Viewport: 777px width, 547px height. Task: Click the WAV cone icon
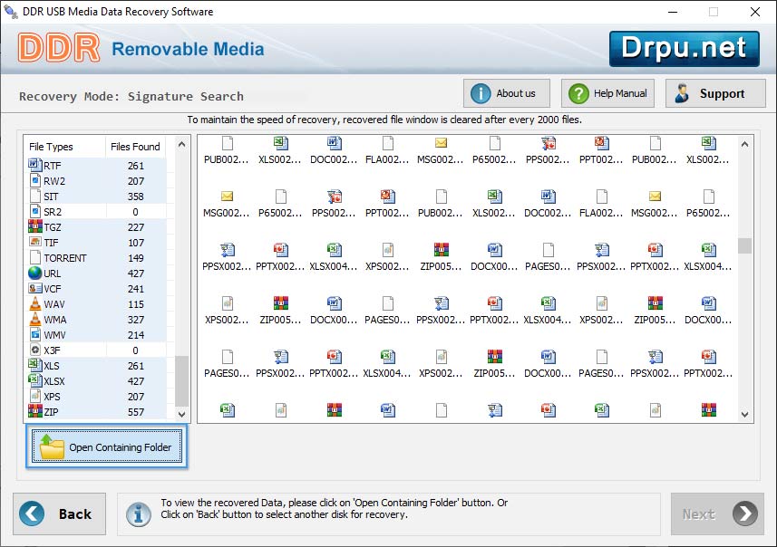click(35, 303)
